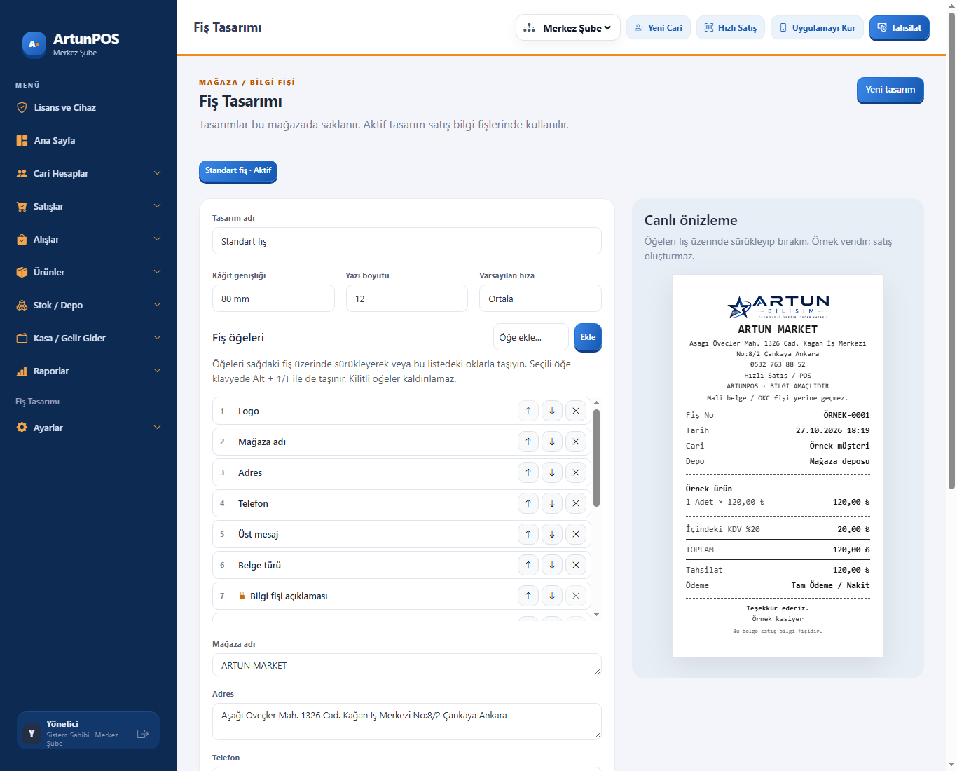
Task: Expand the Cari Hesaplar menu
Action: click(x=88, y=173)
